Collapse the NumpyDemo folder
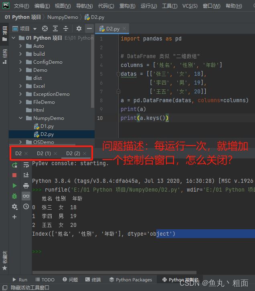This screenshot has width=255, height=291. pyautogui.click(x=20, y=118)
